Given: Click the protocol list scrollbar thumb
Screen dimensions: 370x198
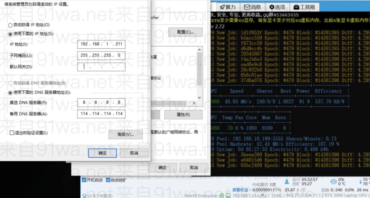Looking at the screenshot, I should [199, 69].
